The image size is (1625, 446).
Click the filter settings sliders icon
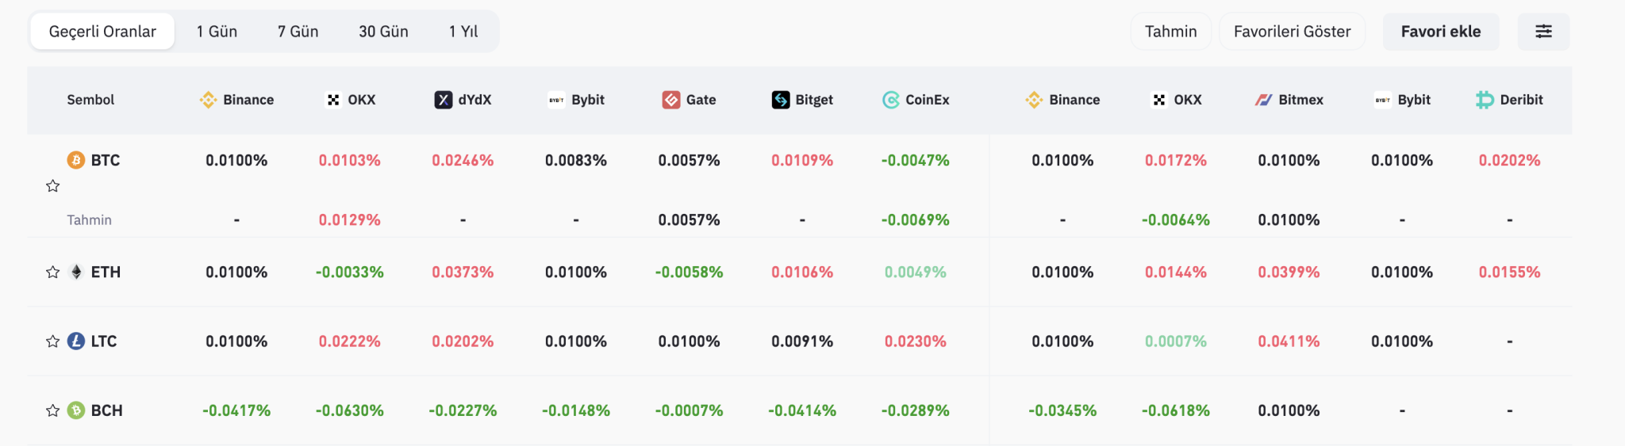(1543, 32)
